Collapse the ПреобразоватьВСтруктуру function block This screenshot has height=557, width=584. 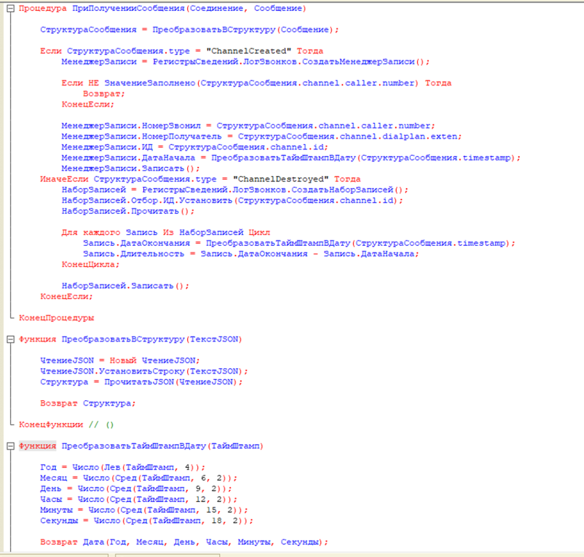(x=9, y=339)
